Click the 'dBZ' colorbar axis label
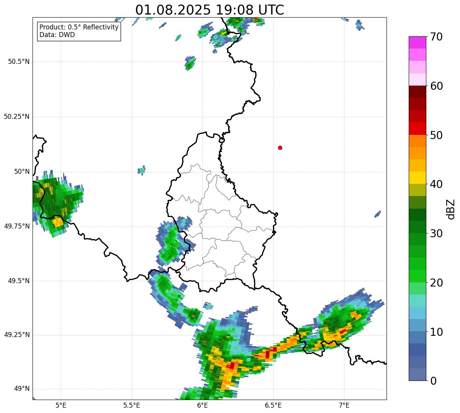The image size is (460, 413). [451, 209]
